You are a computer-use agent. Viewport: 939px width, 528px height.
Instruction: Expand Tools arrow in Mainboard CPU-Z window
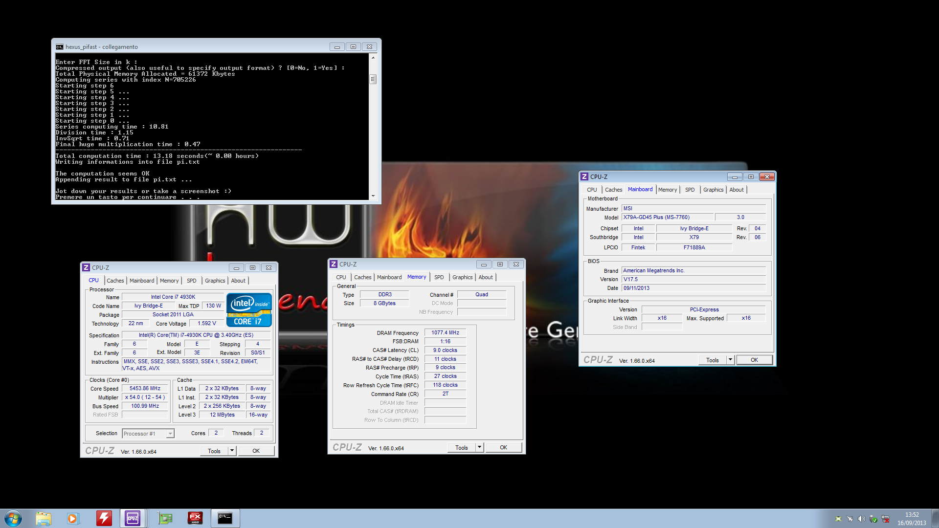[731, 360]
